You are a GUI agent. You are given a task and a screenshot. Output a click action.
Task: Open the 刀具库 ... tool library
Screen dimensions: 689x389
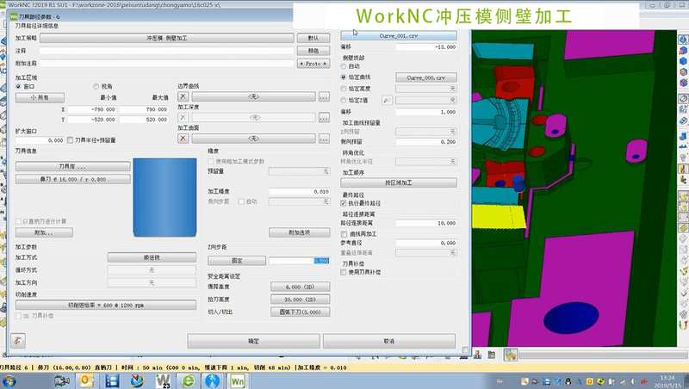point(73,166)
